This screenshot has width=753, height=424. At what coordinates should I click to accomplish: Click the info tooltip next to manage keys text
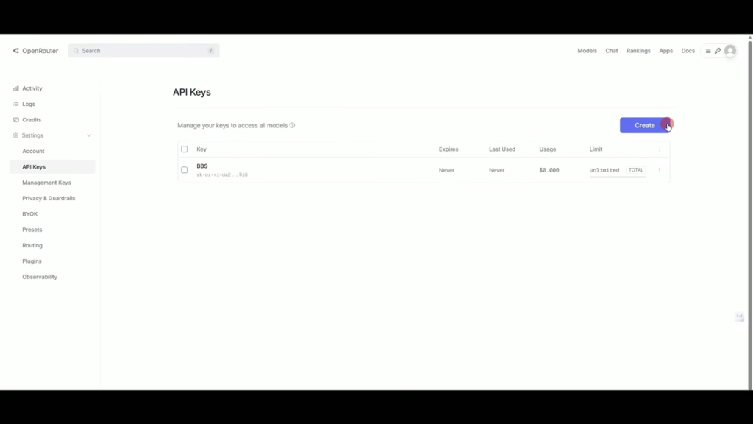(293, 125)
